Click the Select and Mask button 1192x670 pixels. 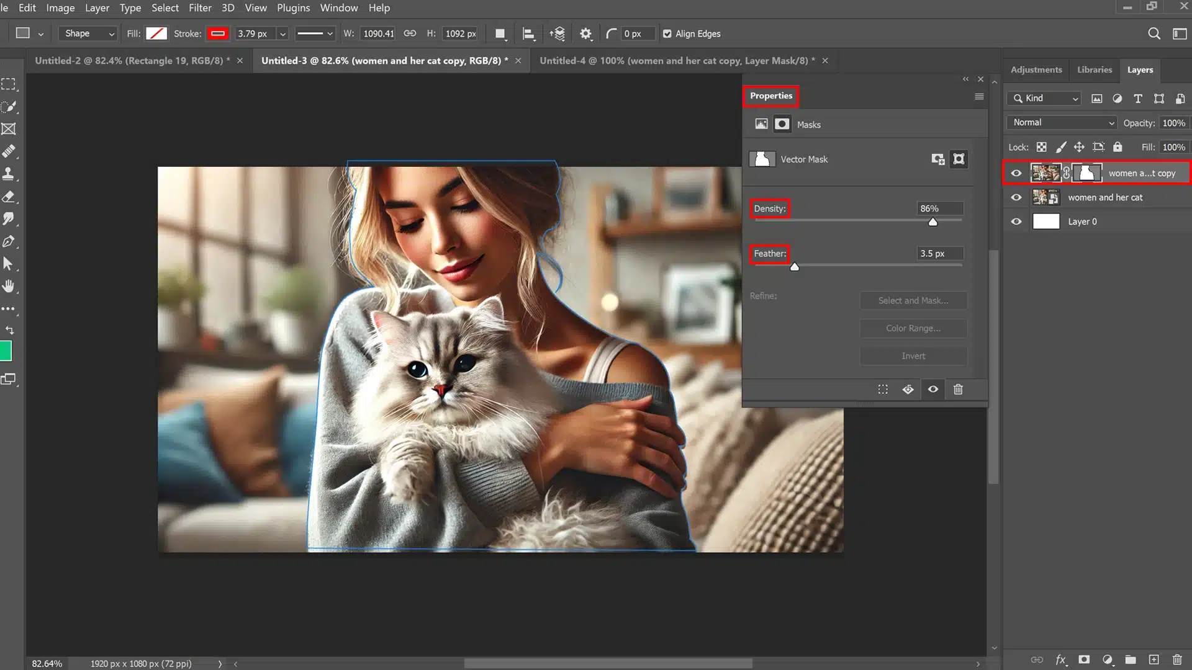point(913,301)
